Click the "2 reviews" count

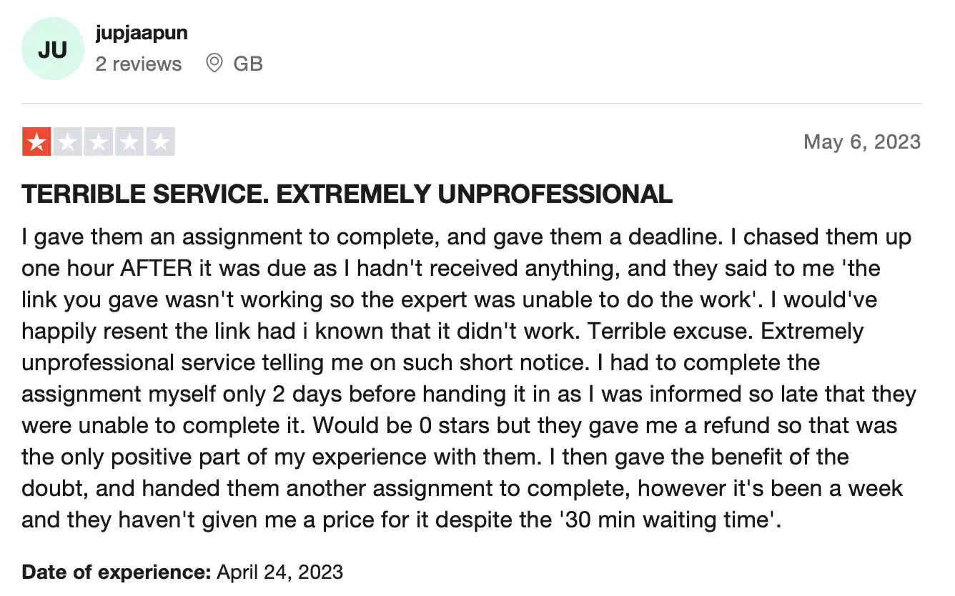(139, 64)
